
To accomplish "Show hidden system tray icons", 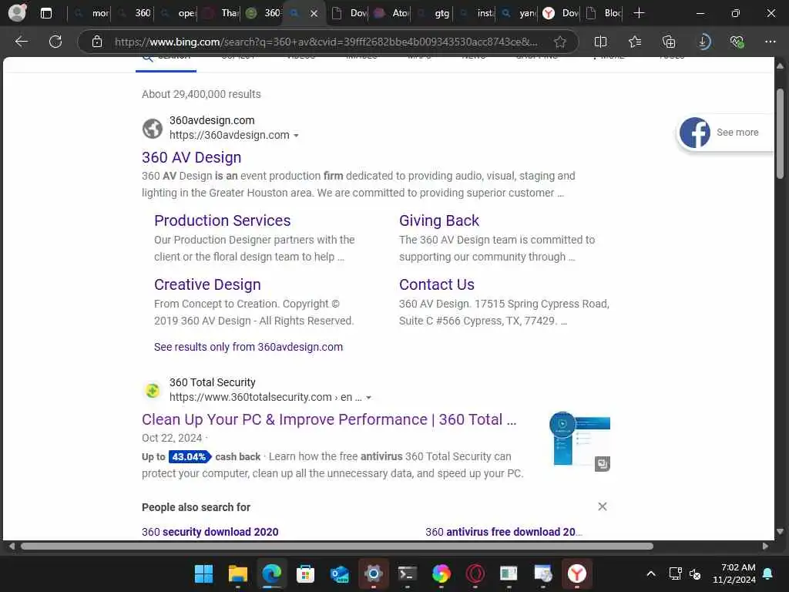I will [x=650, y=573].
